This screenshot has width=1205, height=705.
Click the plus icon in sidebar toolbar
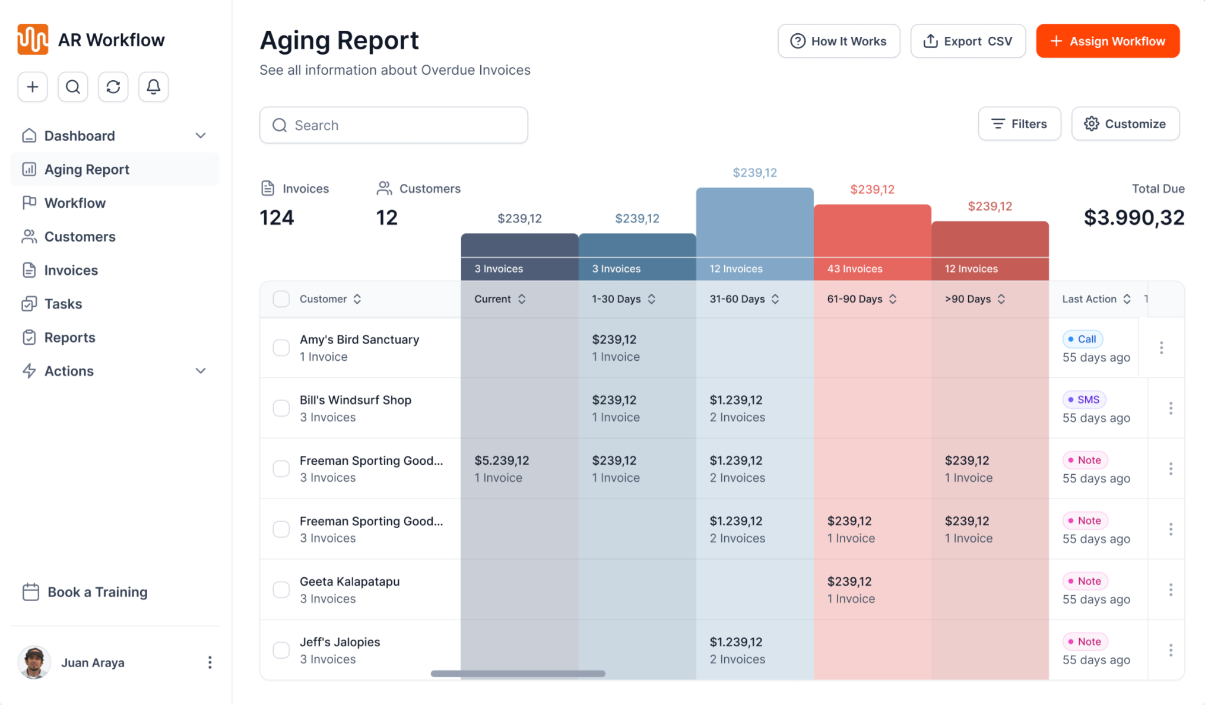tap(33, 87)
